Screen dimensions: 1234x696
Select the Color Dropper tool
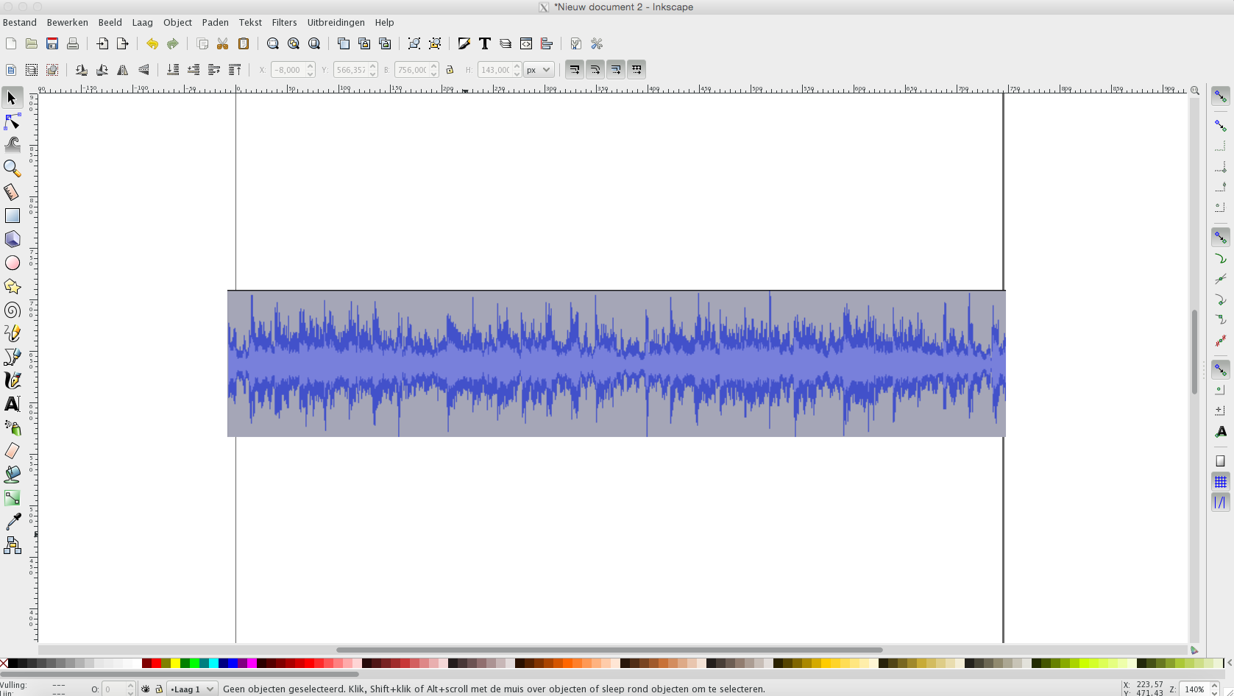pos(12,522)
